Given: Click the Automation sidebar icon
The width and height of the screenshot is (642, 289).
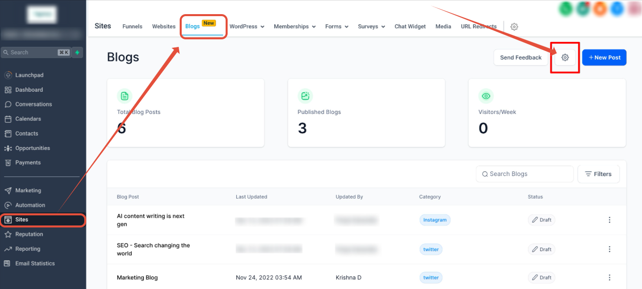Looking at the screenshot, I should pos(8,205).
